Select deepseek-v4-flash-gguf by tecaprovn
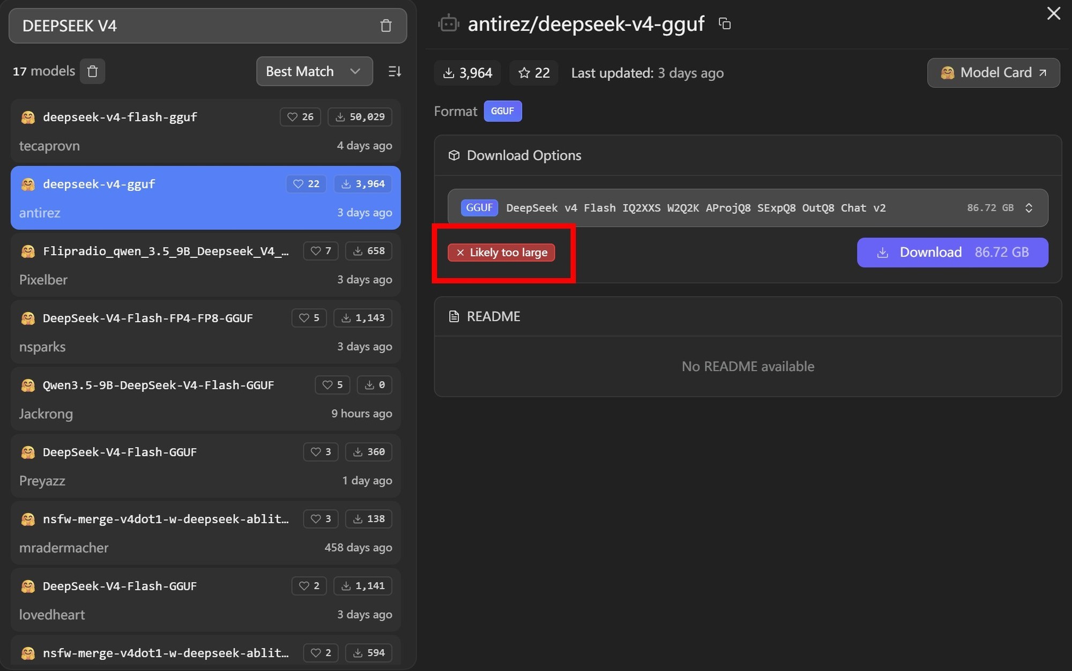 [206, 131]
